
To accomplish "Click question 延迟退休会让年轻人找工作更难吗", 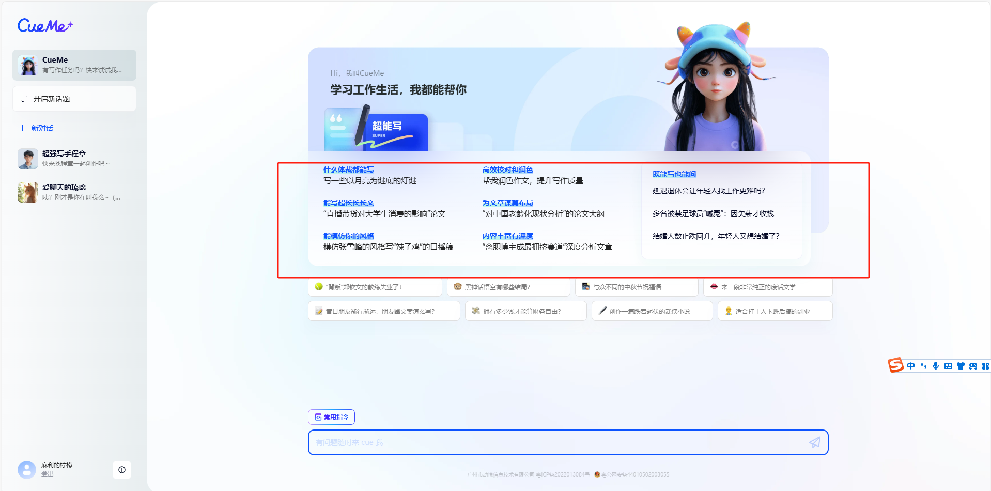I will (x=709, y=191).
